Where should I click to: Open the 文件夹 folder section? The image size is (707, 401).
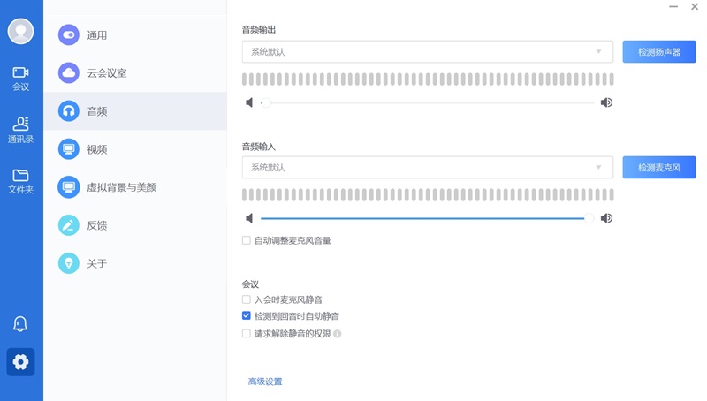click(20, 181)
